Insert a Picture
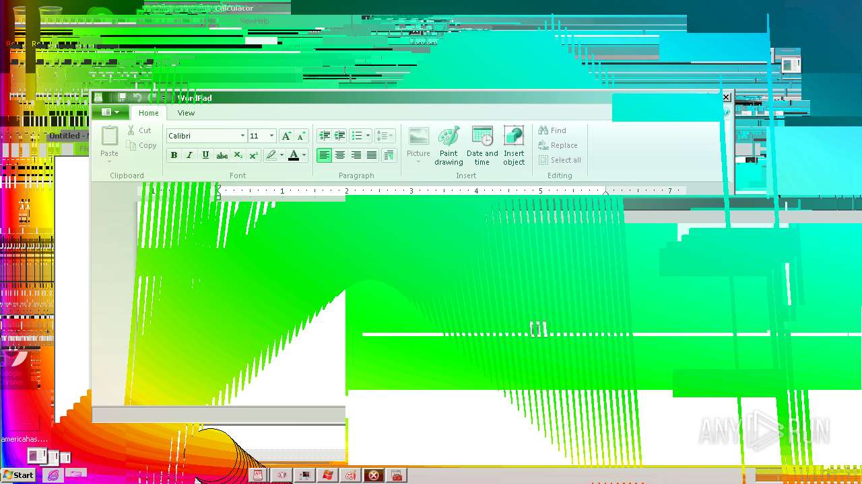Image resolution: width=862 pixels, height=484 pixels. click(x=418, y=141)
